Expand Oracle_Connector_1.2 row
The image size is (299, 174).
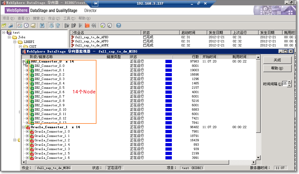coord(27,140)
